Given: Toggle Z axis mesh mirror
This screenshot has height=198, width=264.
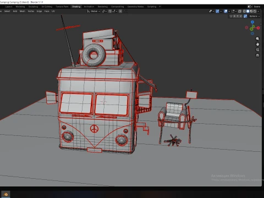Looking at the screenshot, I should tap(241, 16).
